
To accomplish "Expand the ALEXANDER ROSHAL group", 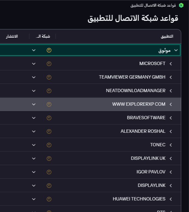I will (171, 131).
